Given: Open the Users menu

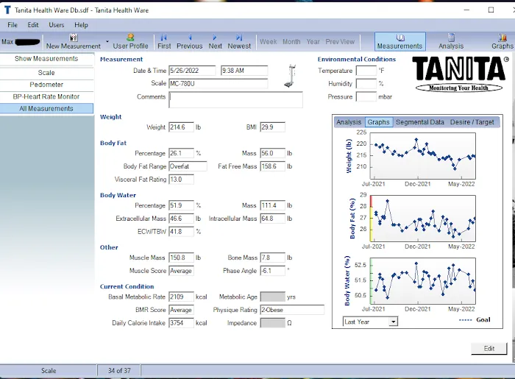Looking at the screenshot, I should coord(57,25).
